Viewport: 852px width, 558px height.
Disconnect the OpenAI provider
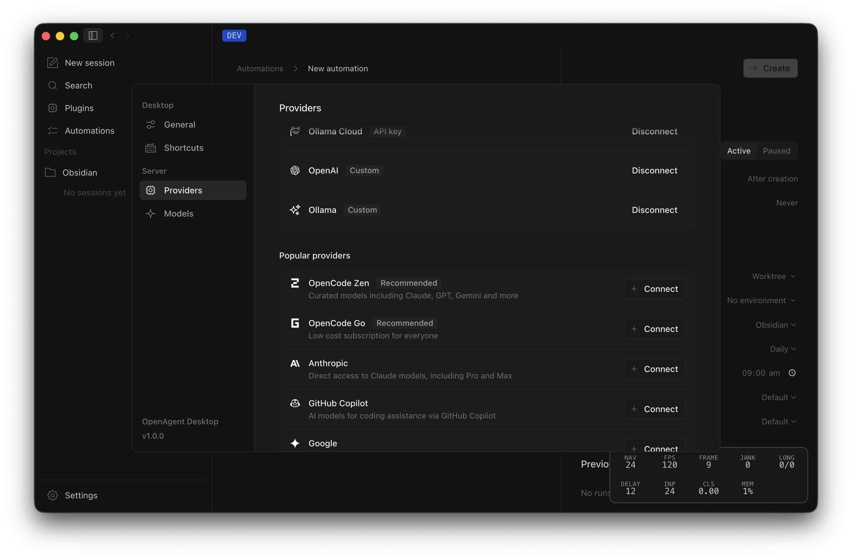point(654,170)
